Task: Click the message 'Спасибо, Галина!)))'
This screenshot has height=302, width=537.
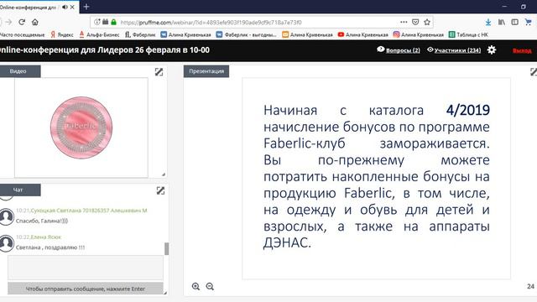Action: coord(42,221)
